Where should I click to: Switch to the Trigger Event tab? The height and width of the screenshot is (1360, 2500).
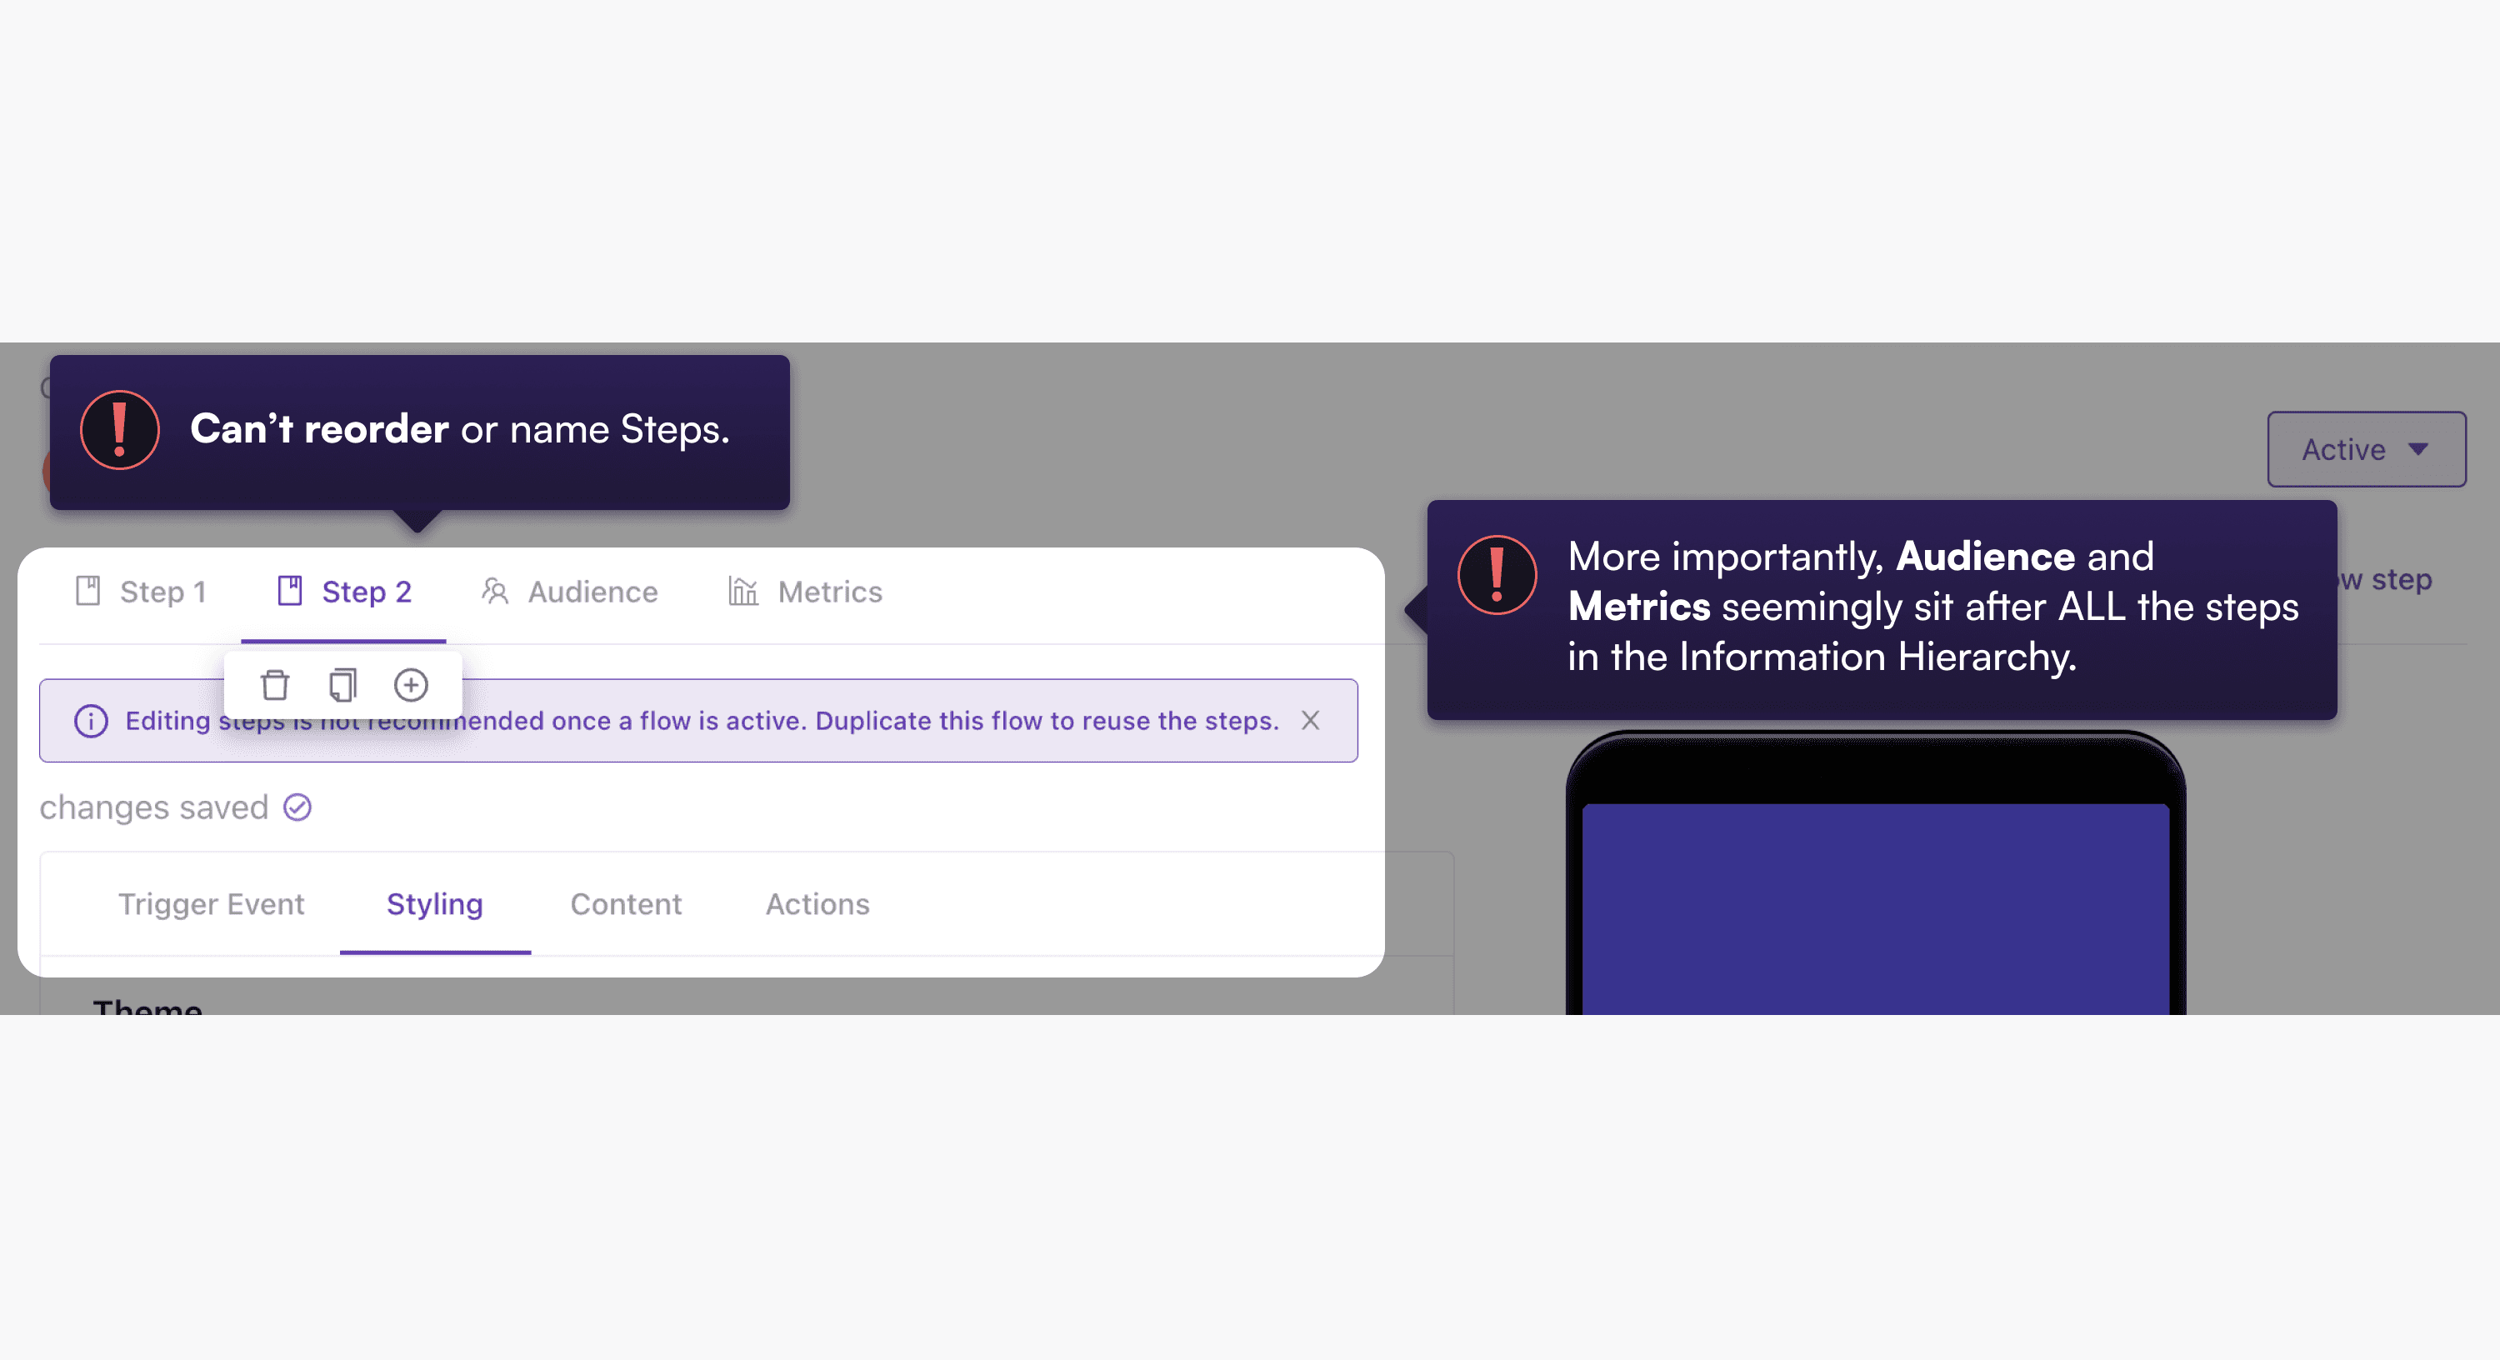click(x=211, y=904)
